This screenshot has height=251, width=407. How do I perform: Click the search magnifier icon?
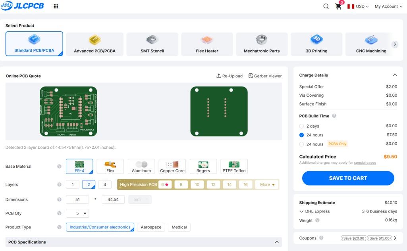(326, 6)
